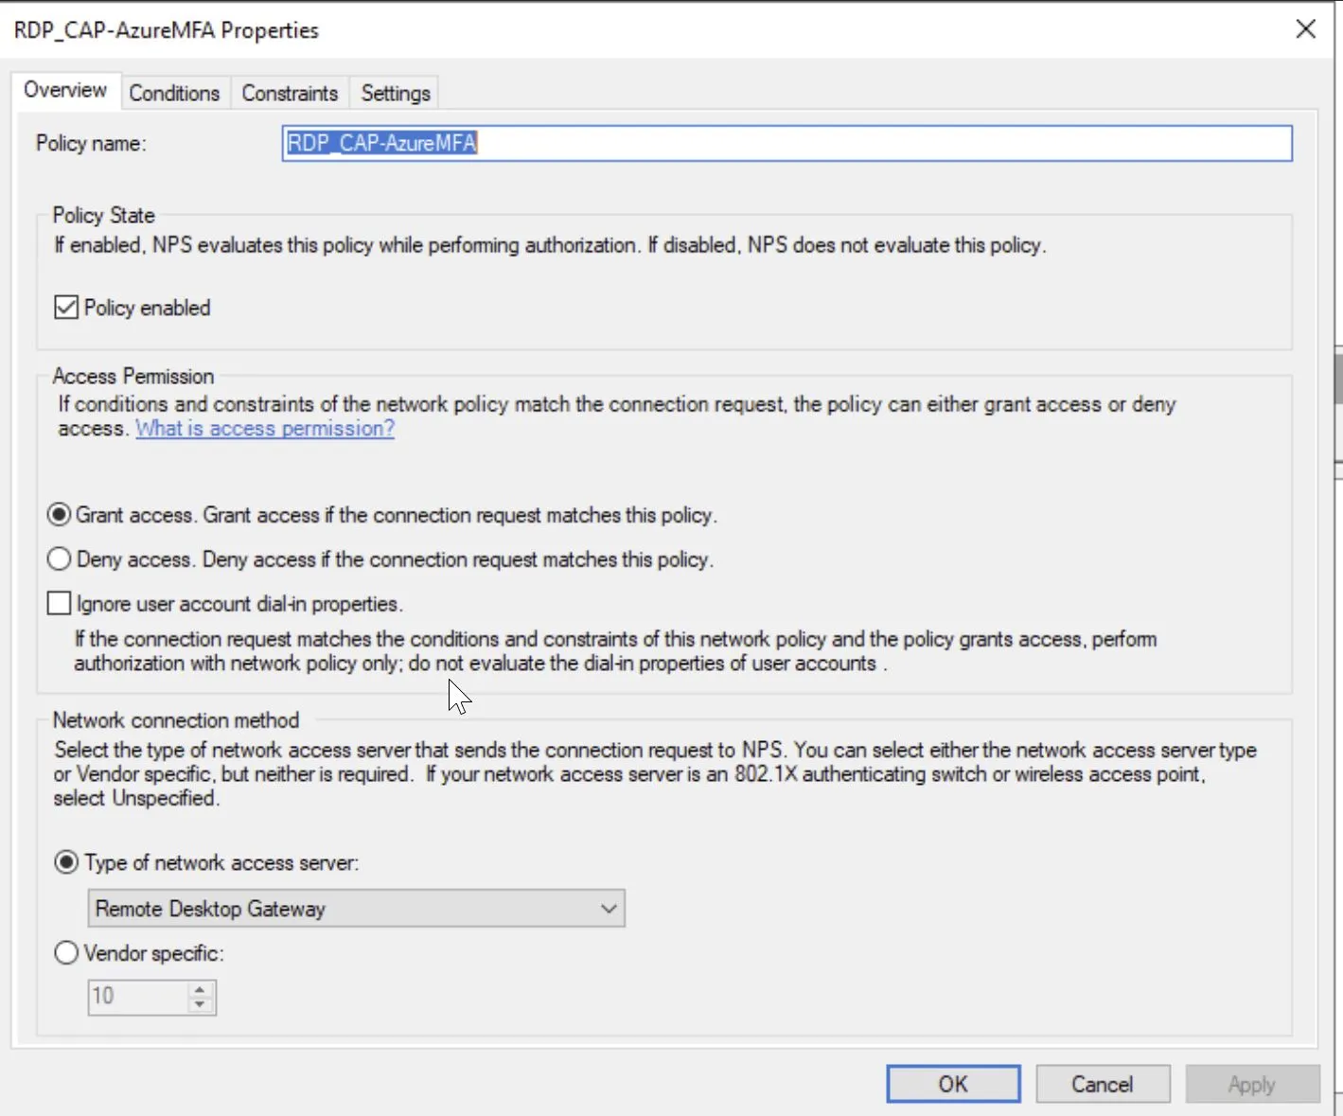Click the Policy name input field
This screenshot has width=1343, height=1116.
click(786, 143)
